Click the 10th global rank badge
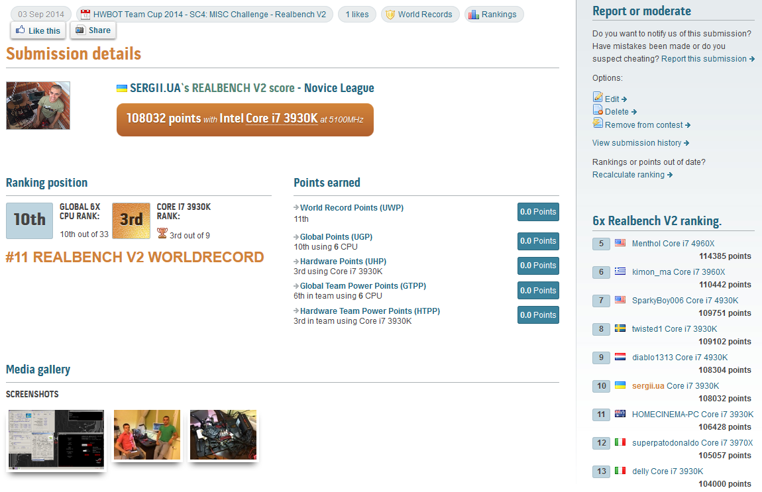This screenshot has width=762, height=492. [30, 221]
